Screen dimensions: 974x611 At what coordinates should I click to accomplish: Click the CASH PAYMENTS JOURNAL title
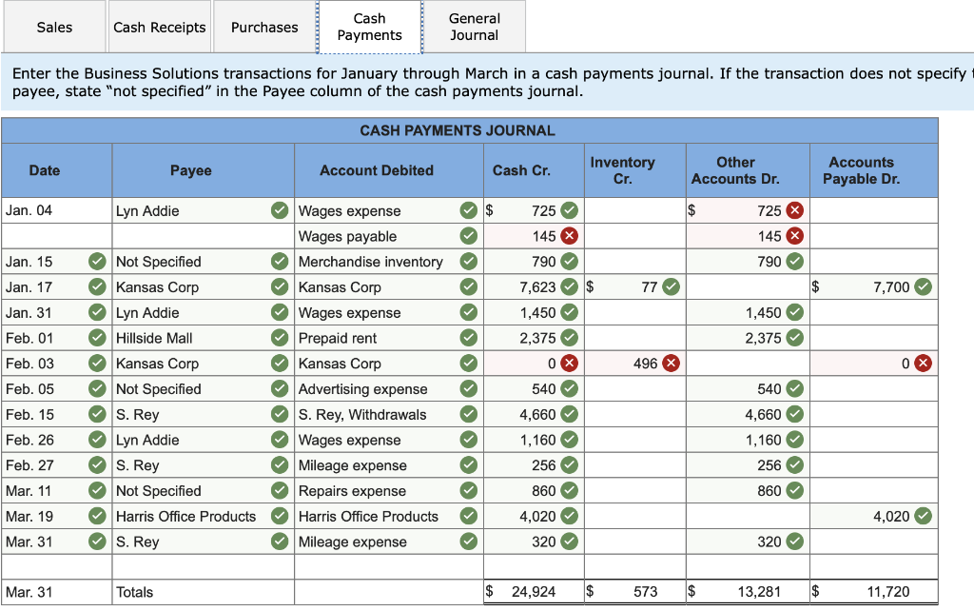(458, 130)
